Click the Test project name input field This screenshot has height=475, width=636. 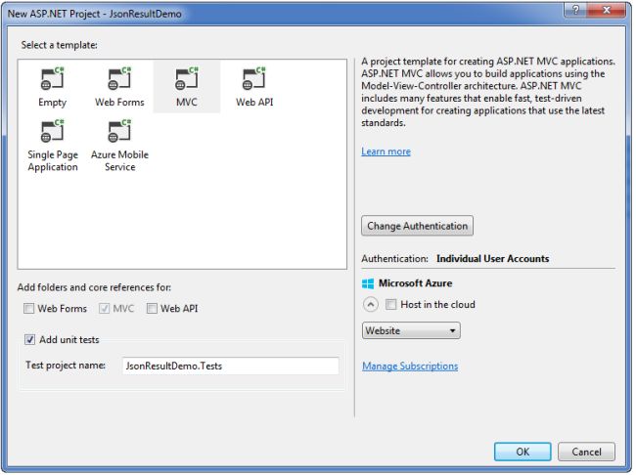pyautogui.click(x=230, y=366)
